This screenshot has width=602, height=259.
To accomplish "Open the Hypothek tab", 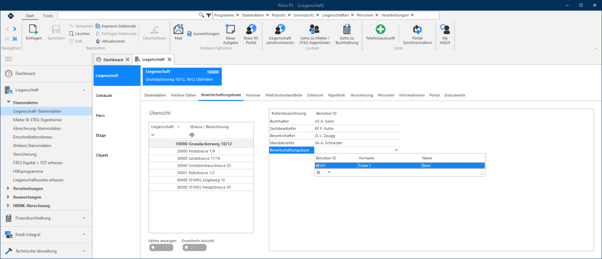I will point(336,95).
